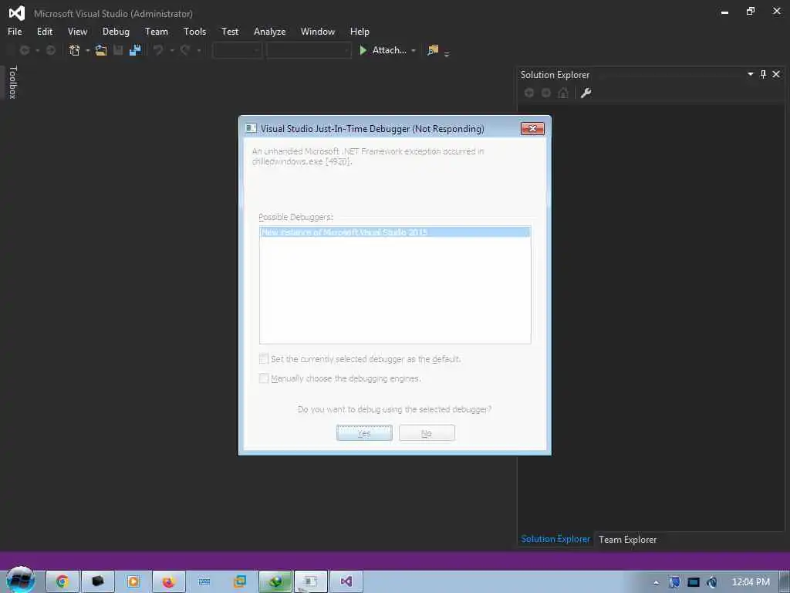
Task: Click Solution Explorer Back arrow icon
Action: pyautogui.click(x=529, y=93)
